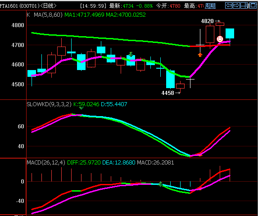Click the 4820 high price label
The height and width of the screenshot is (216, 258).
tap(207, 21)
